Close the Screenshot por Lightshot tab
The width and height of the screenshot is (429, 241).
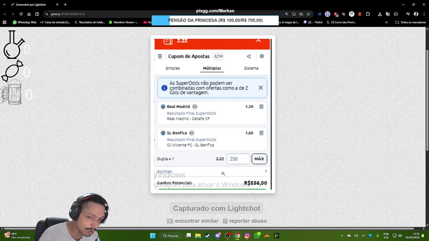tap(57, 4)
